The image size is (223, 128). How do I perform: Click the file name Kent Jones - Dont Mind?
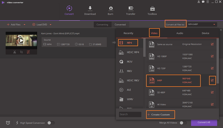(x=60, y=33)
